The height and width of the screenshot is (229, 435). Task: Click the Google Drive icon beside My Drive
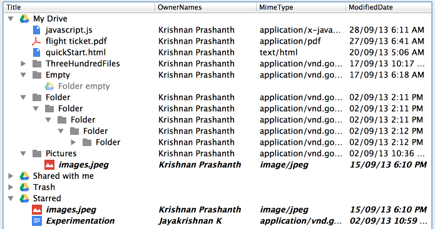[x=24, y=19]
